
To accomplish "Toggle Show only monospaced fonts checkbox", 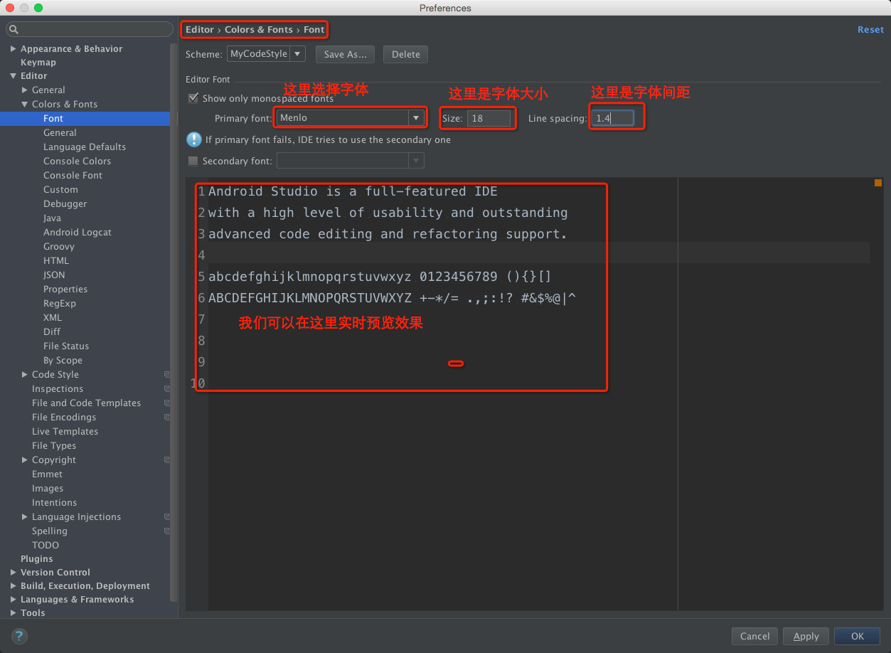I will coord(193,98).
